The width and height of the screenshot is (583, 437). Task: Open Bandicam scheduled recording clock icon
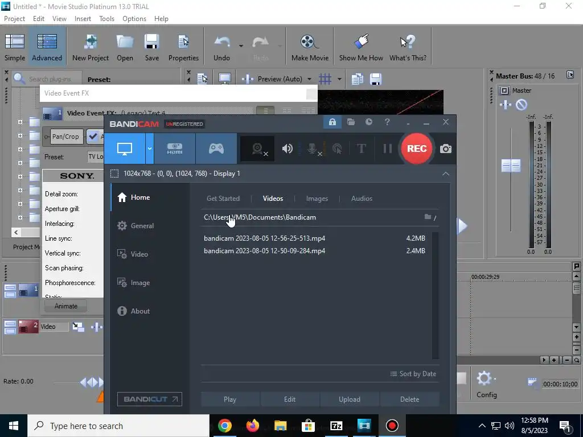coord(369,122)
